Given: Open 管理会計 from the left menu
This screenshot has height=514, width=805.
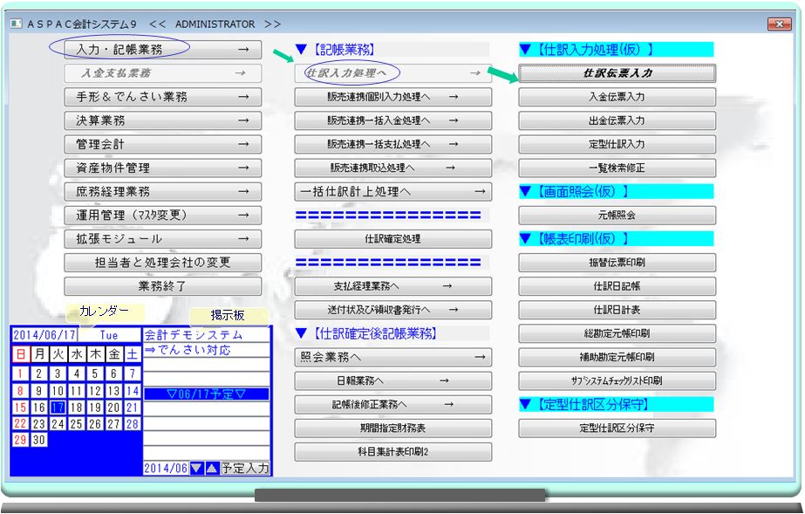Looking at the screenshot, I should pyautogui.click(x=163, y=144).
